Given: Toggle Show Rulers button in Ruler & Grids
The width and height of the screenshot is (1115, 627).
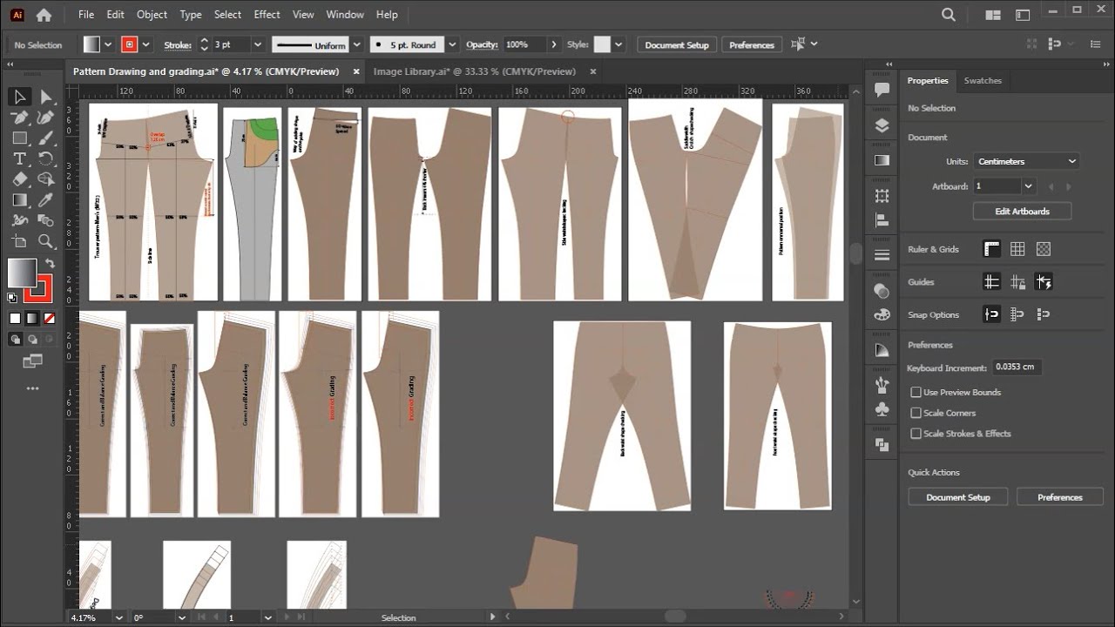Looking at the screenshot, I should [991, 249].
